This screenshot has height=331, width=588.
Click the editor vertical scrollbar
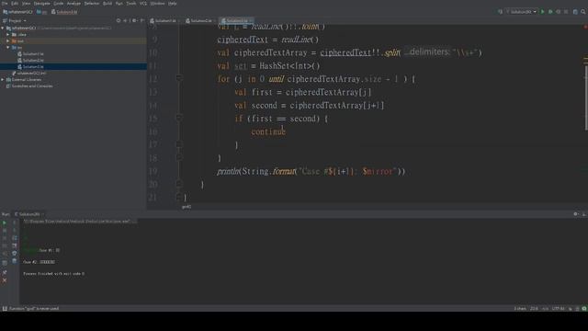point(586,97)
